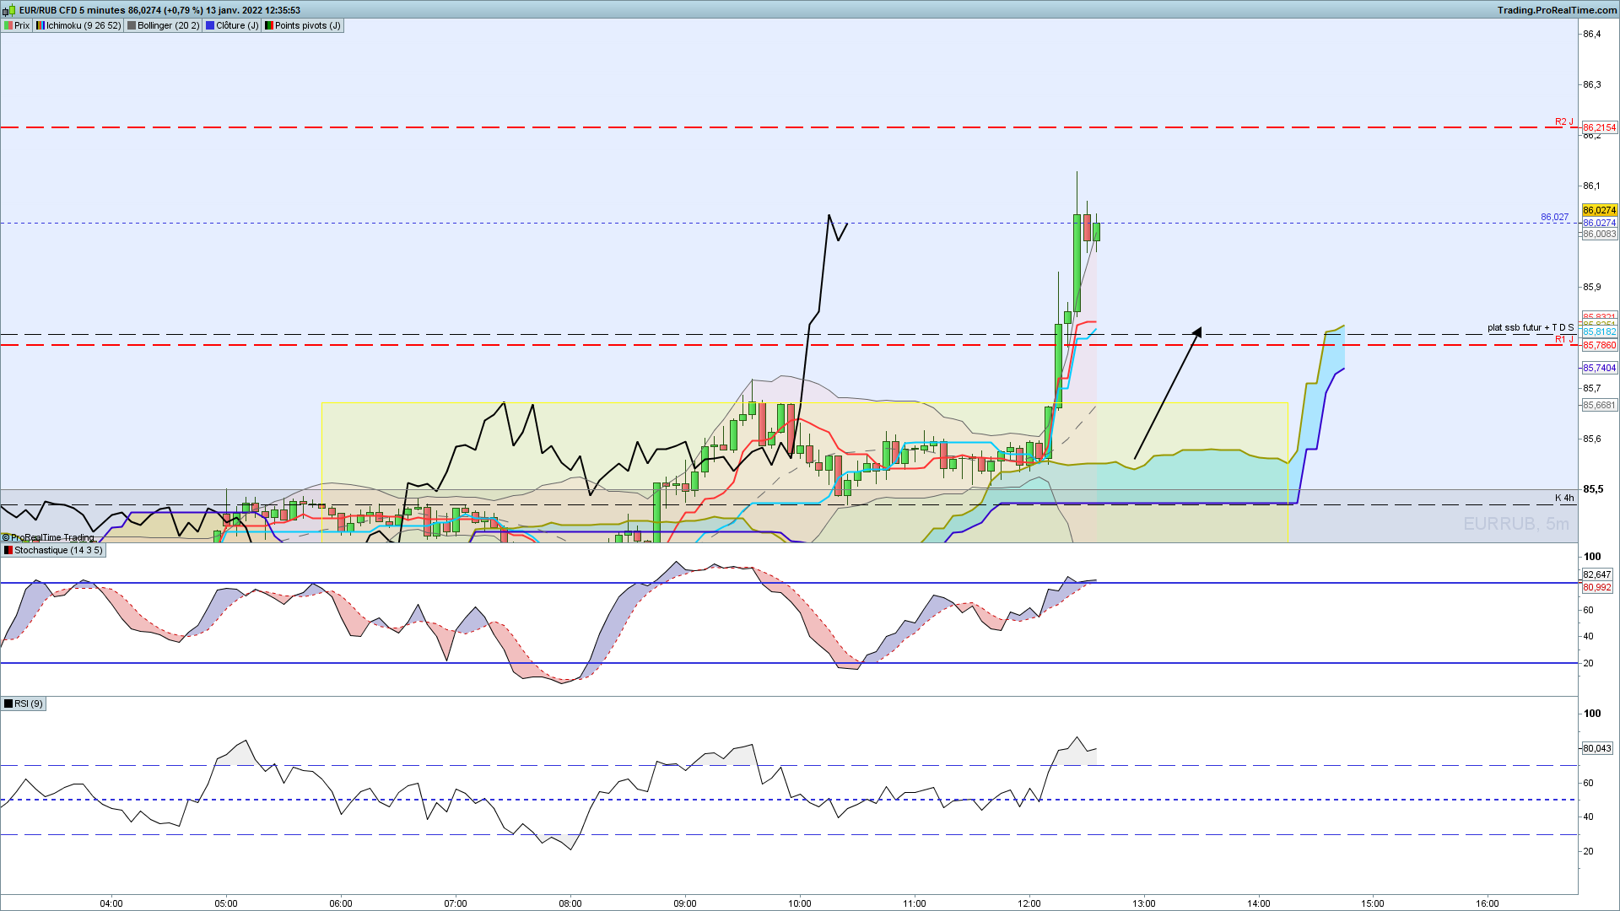Click the 86,4 price axis label

[1591, 34]
